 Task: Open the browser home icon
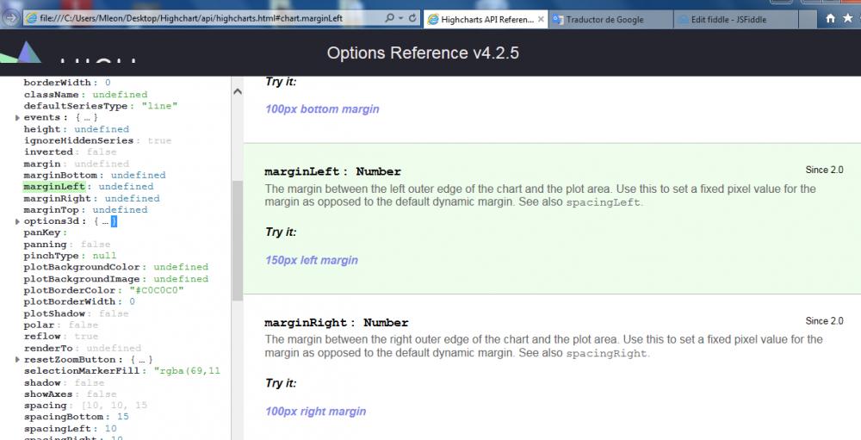[x=830, y=19]
